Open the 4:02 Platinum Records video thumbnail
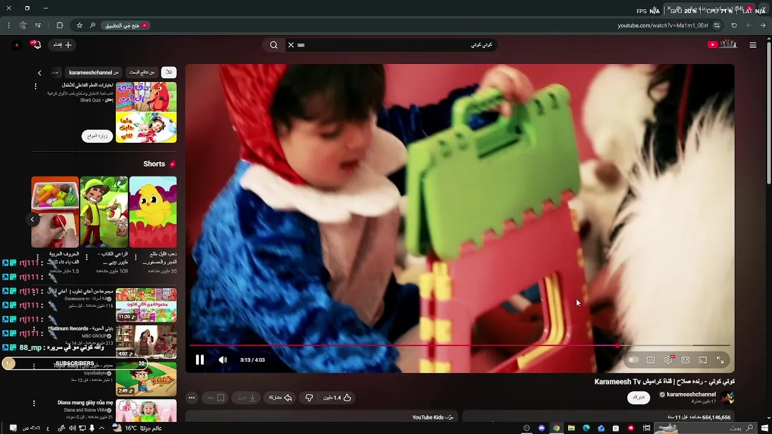Viewport: 772px width, 434px height. tap(146, 342)
